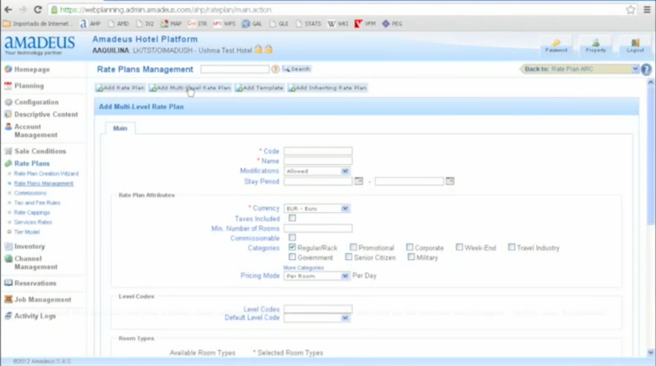Check the Senior Citizen category
Image resolution: width=656 pixels, height=366 pixels.
348,257
